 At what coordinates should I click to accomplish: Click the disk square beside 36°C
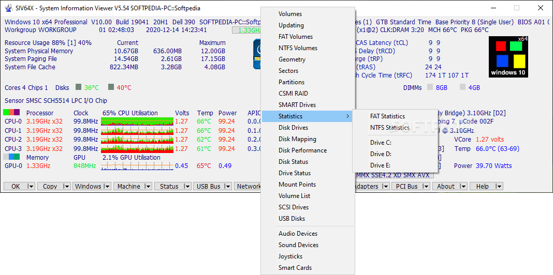[x=78, y=87]
